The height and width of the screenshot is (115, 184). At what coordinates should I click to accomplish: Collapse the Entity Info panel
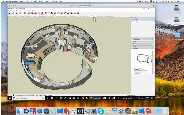(135, 20)
